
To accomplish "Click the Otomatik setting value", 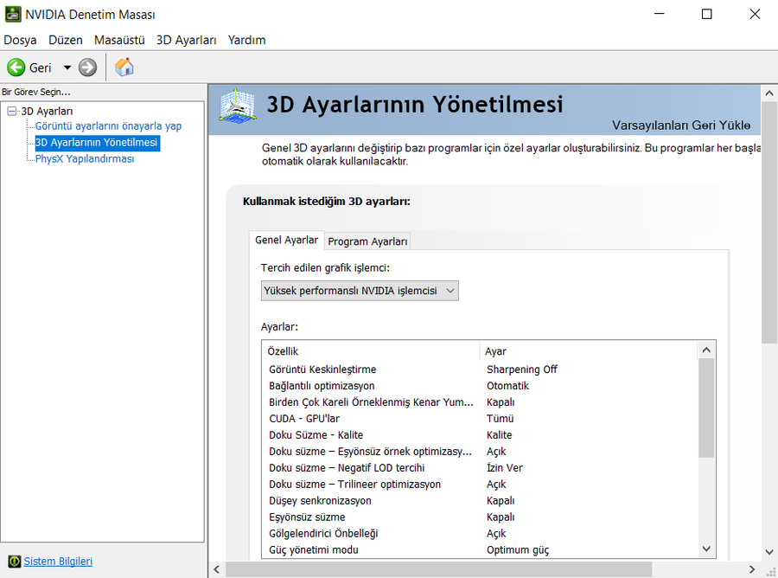I will click(x=507, y=386).
